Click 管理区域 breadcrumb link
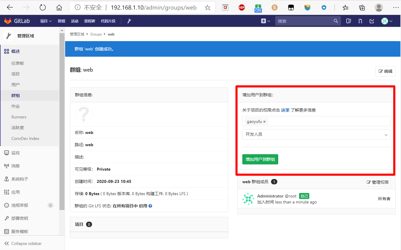 (x=77, y=34)
